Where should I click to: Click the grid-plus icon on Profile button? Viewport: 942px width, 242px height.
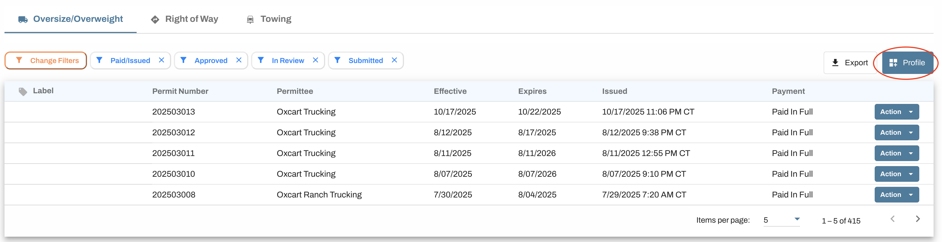[x=893, y=63]
